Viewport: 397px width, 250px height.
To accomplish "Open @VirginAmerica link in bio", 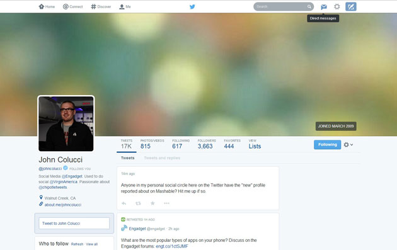I will 63,182.
